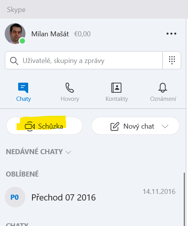Click the €0,00 Skype credit balance
Screen dimensions: 188x226
(x=82, y=34)
